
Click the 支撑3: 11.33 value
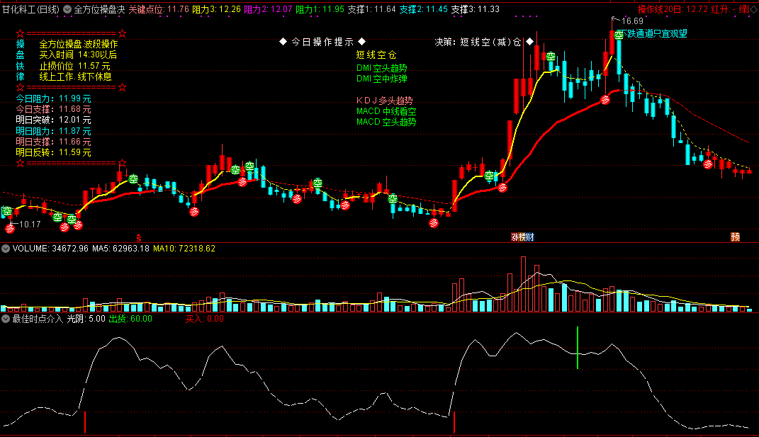click(x=476, y=9)
